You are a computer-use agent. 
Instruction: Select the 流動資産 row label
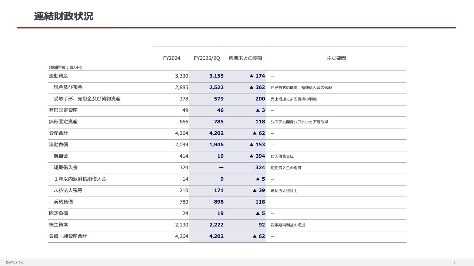coord(58,76)
